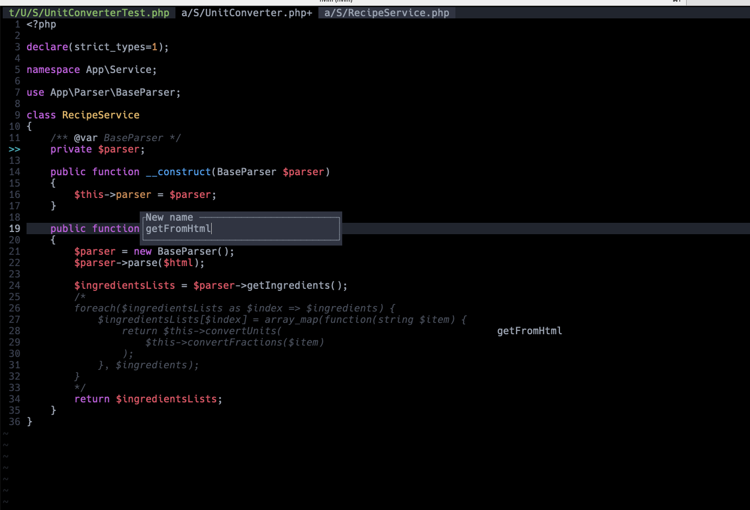
Task: Click the return $ingredientsLists statement
Action: [x=146, y=399]
